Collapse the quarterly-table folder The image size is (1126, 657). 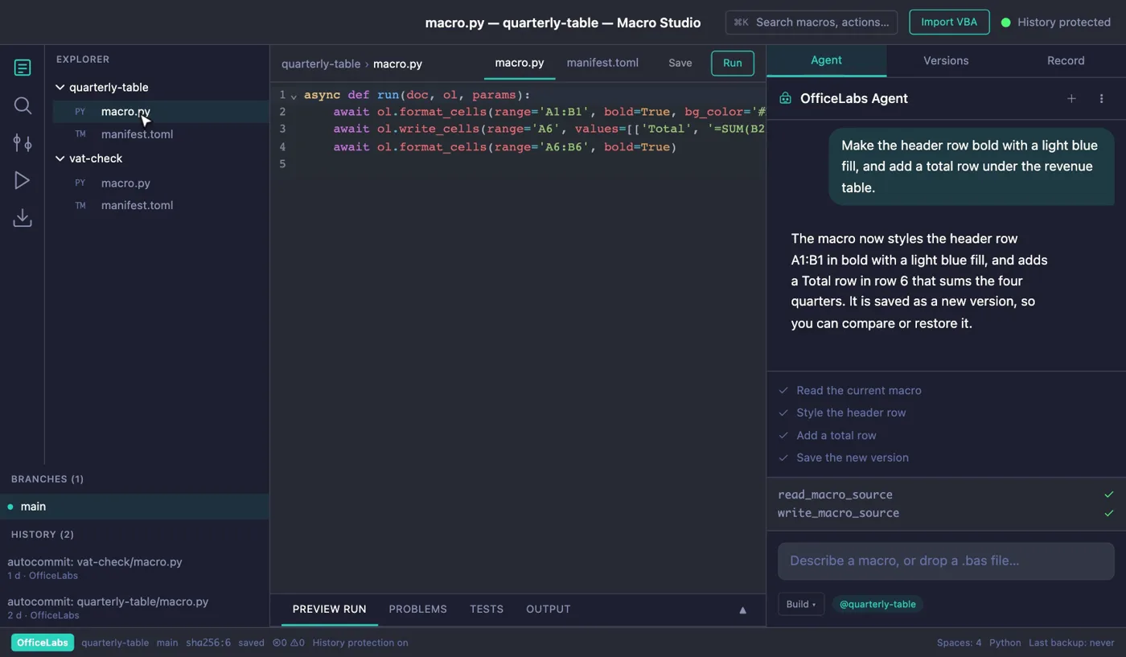click(x=60, y=87)
